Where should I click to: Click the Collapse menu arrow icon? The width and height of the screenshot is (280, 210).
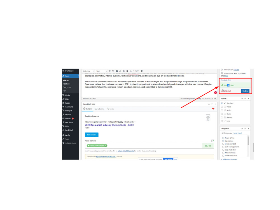pos(63,143)
